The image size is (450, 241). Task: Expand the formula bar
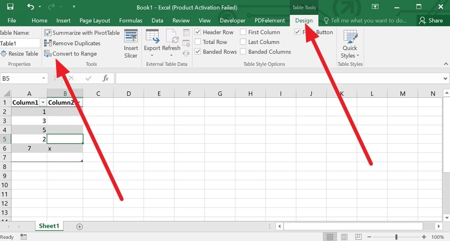[x=445, y=78]
